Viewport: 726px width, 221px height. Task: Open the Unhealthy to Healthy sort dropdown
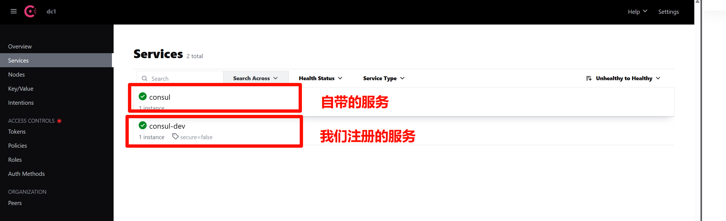(x=627, y=78)
